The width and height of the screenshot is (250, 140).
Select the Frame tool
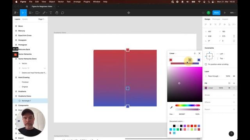pyautogui.click(x=30, y=13)
